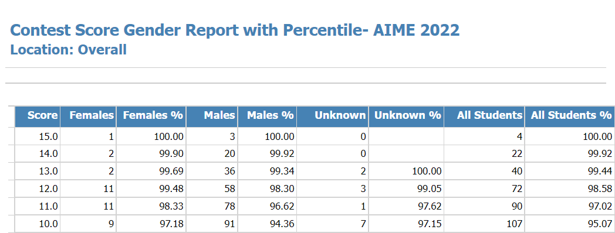
Task: Select the All Students % column header
Action: [x=569, y=117]
